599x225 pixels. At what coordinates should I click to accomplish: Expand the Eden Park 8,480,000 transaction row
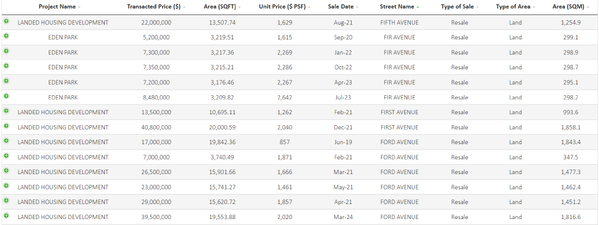pyautogui.click(x=6, y=96)
